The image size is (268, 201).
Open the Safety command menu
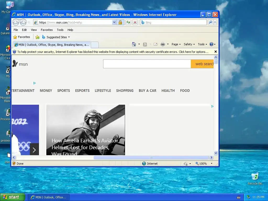(189, 44)
